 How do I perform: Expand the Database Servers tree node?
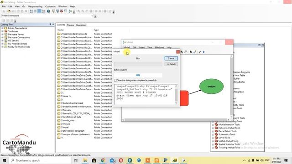pyautogui.click(x=2, y=35)
